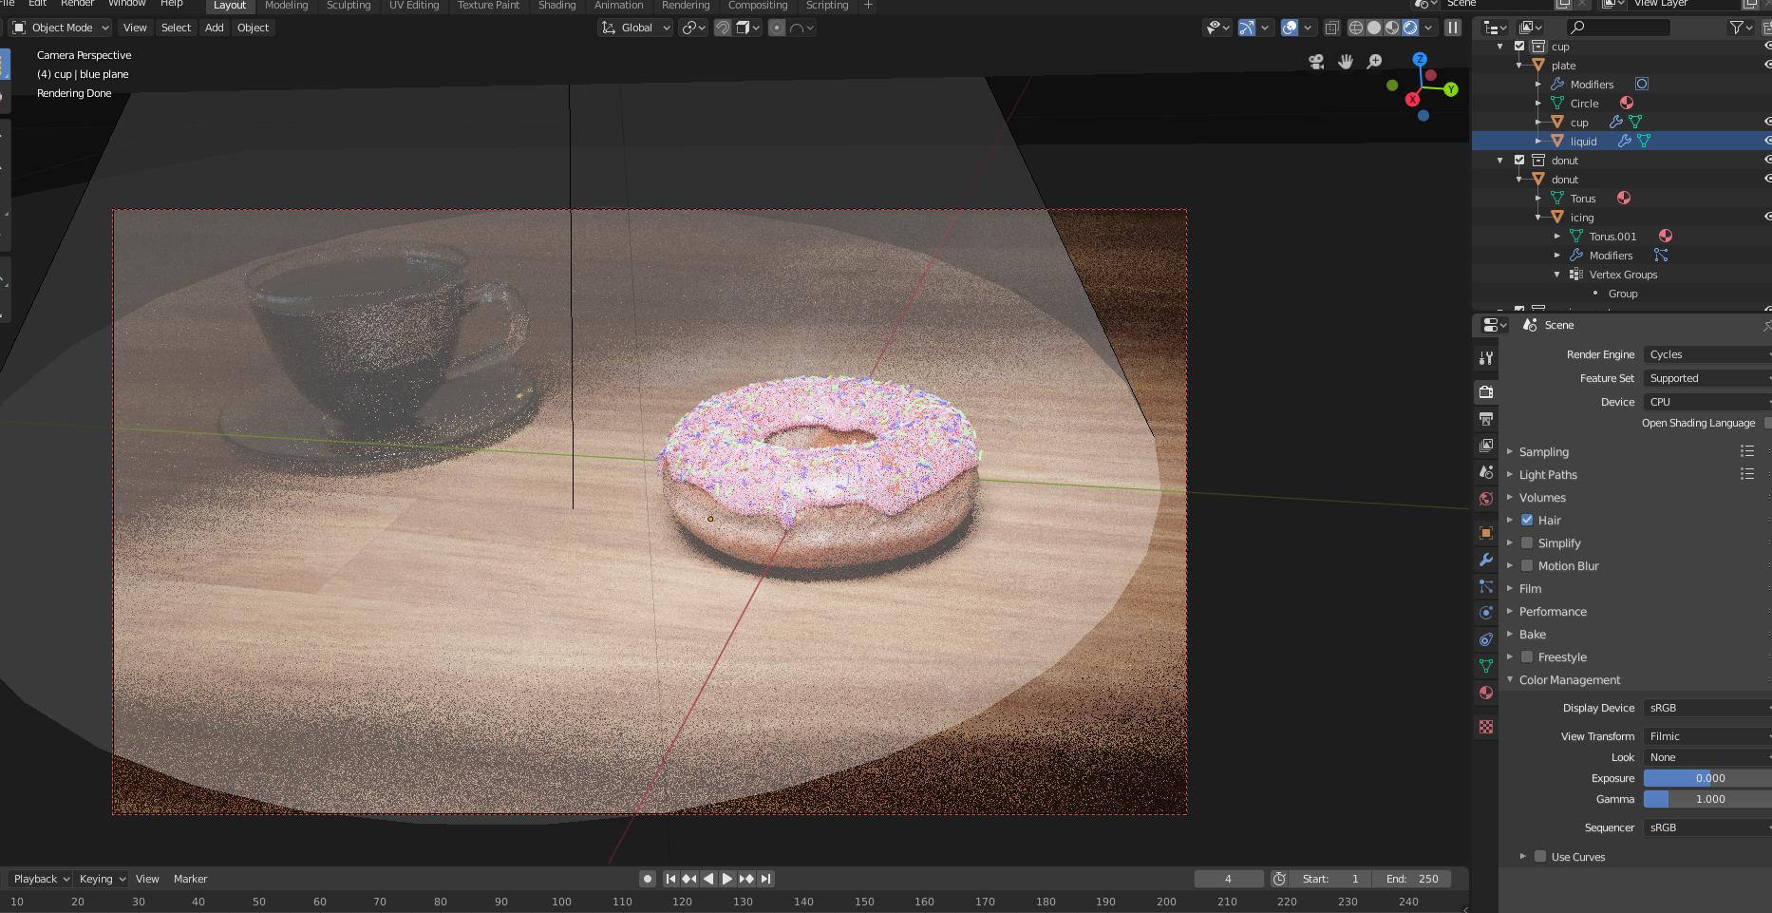
Task: Jump to the timeline end frame
Action: (766, 879)
